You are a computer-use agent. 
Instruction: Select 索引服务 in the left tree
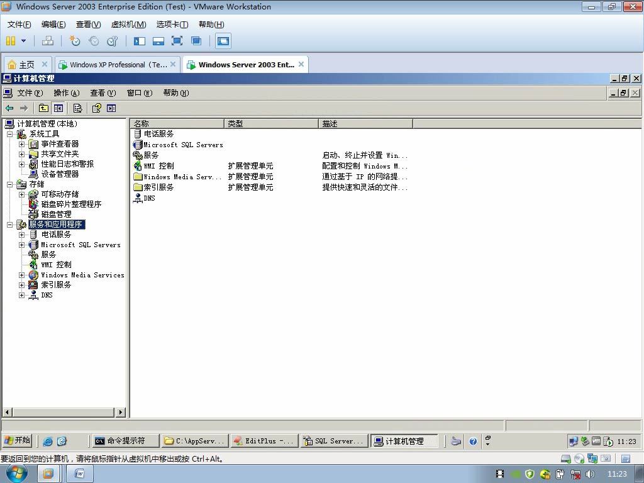[56, 285]
